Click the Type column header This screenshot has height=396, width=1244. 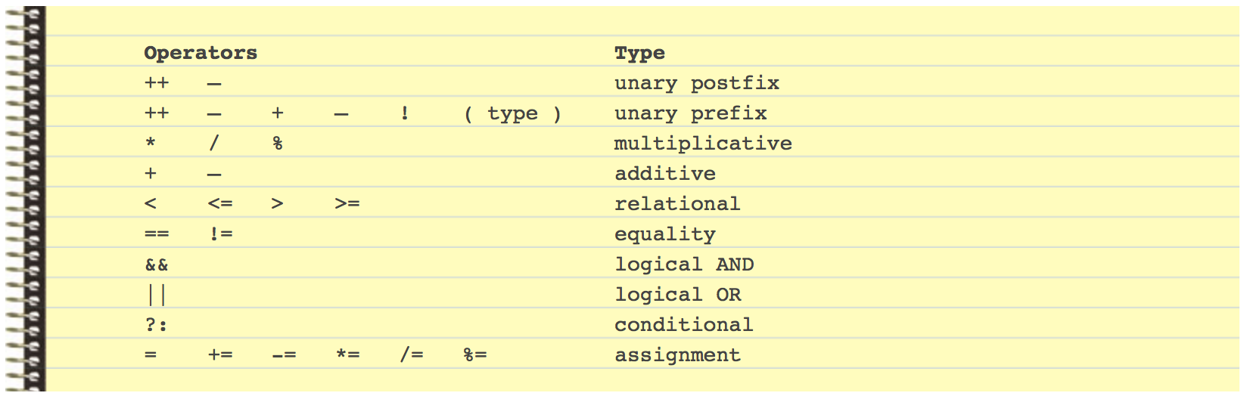pos(639,54)
